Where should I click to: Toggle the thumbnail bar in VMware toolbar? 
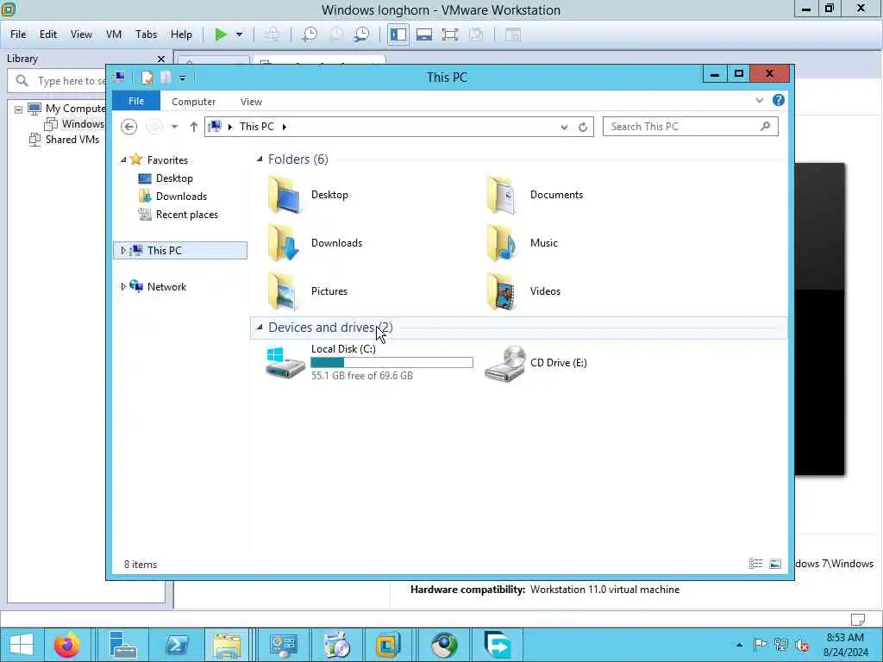[x=424, y=34]
